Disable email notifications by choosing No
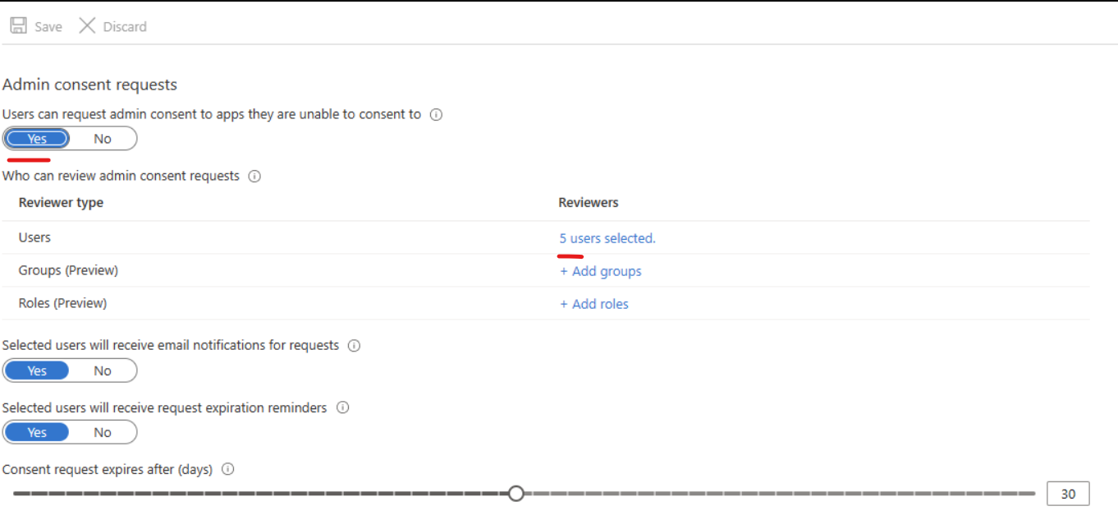 click(x=103, y=370)
